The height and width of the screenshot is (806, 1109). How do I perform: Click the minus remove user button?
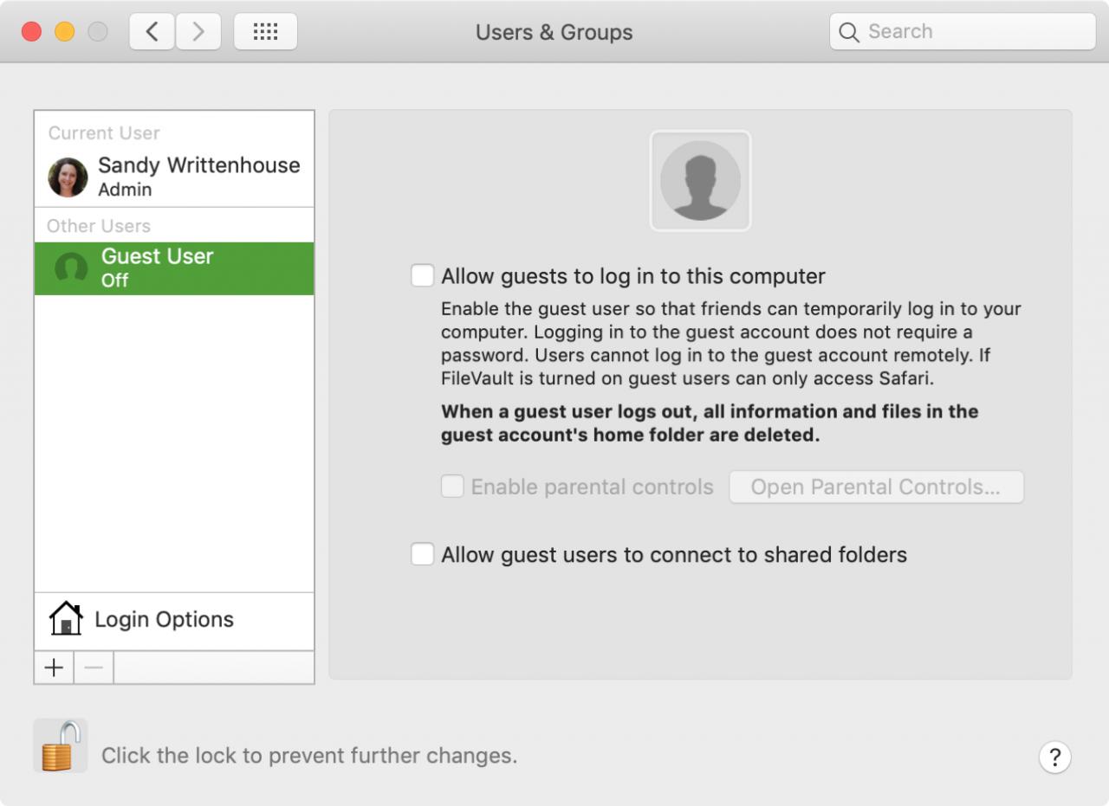(x=94, y=667)
